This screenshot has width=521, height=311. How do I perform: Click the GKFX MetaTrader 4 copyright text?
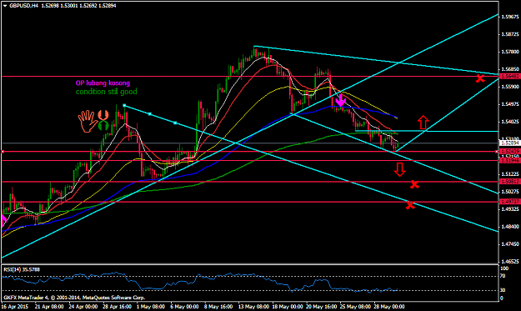click(x=74, y=298)
